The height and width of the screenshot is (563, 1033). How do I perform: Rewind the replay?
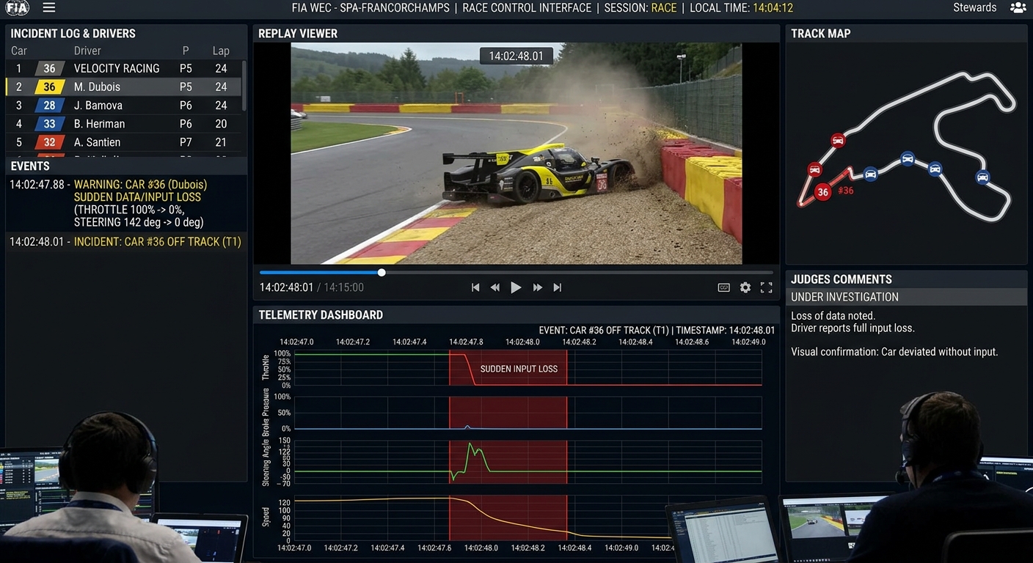click(495, 287)
